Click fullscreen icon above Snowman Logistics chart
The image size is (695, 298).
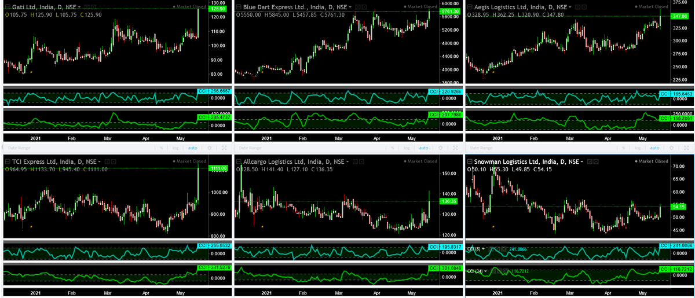(686, 148)
